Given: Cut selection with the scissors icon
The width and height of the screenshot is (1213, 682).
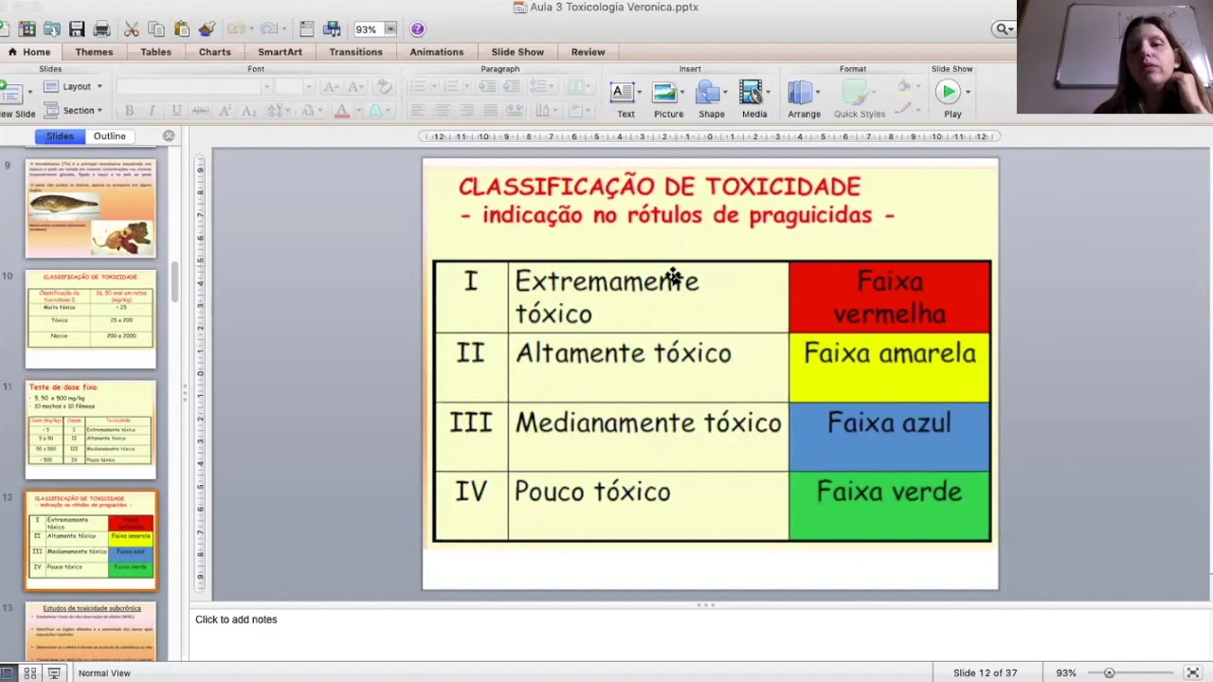Looking at the screenshot, I should coord(132,29).
